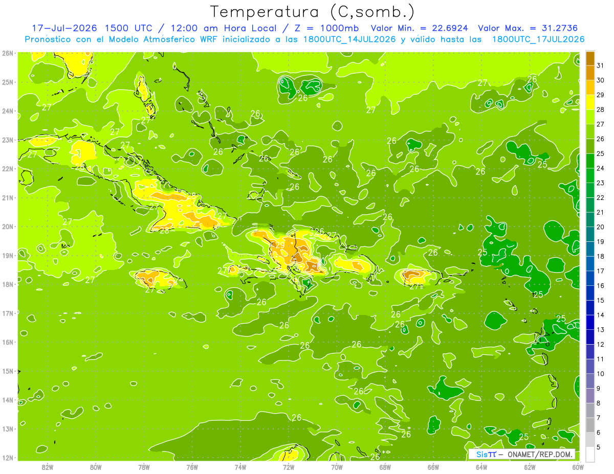Click the brown swatch above 31 on the legend
The image size is (614, 474).
pyautogui.click(x=590, y=58)
